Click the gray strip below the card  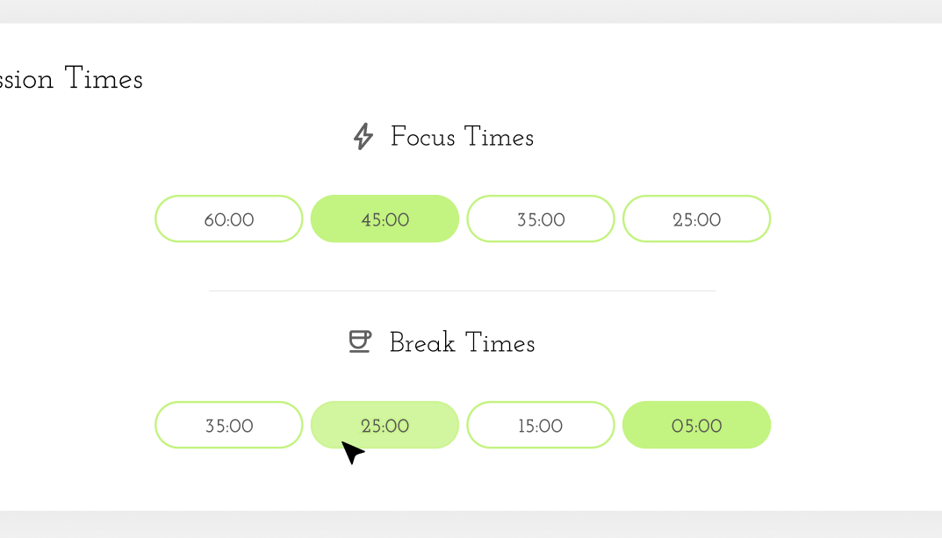[471, 524]
